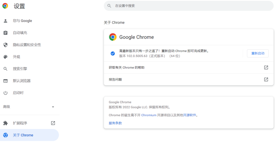275x142 pixels.
Task: Click the clipboard icon for 自动填充
Action: (5, 33)
